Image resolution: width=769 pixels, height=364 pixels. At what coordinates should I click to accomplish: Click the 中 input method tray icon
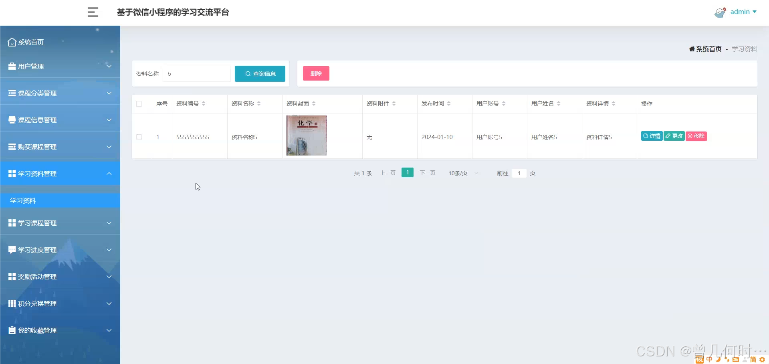710,360
